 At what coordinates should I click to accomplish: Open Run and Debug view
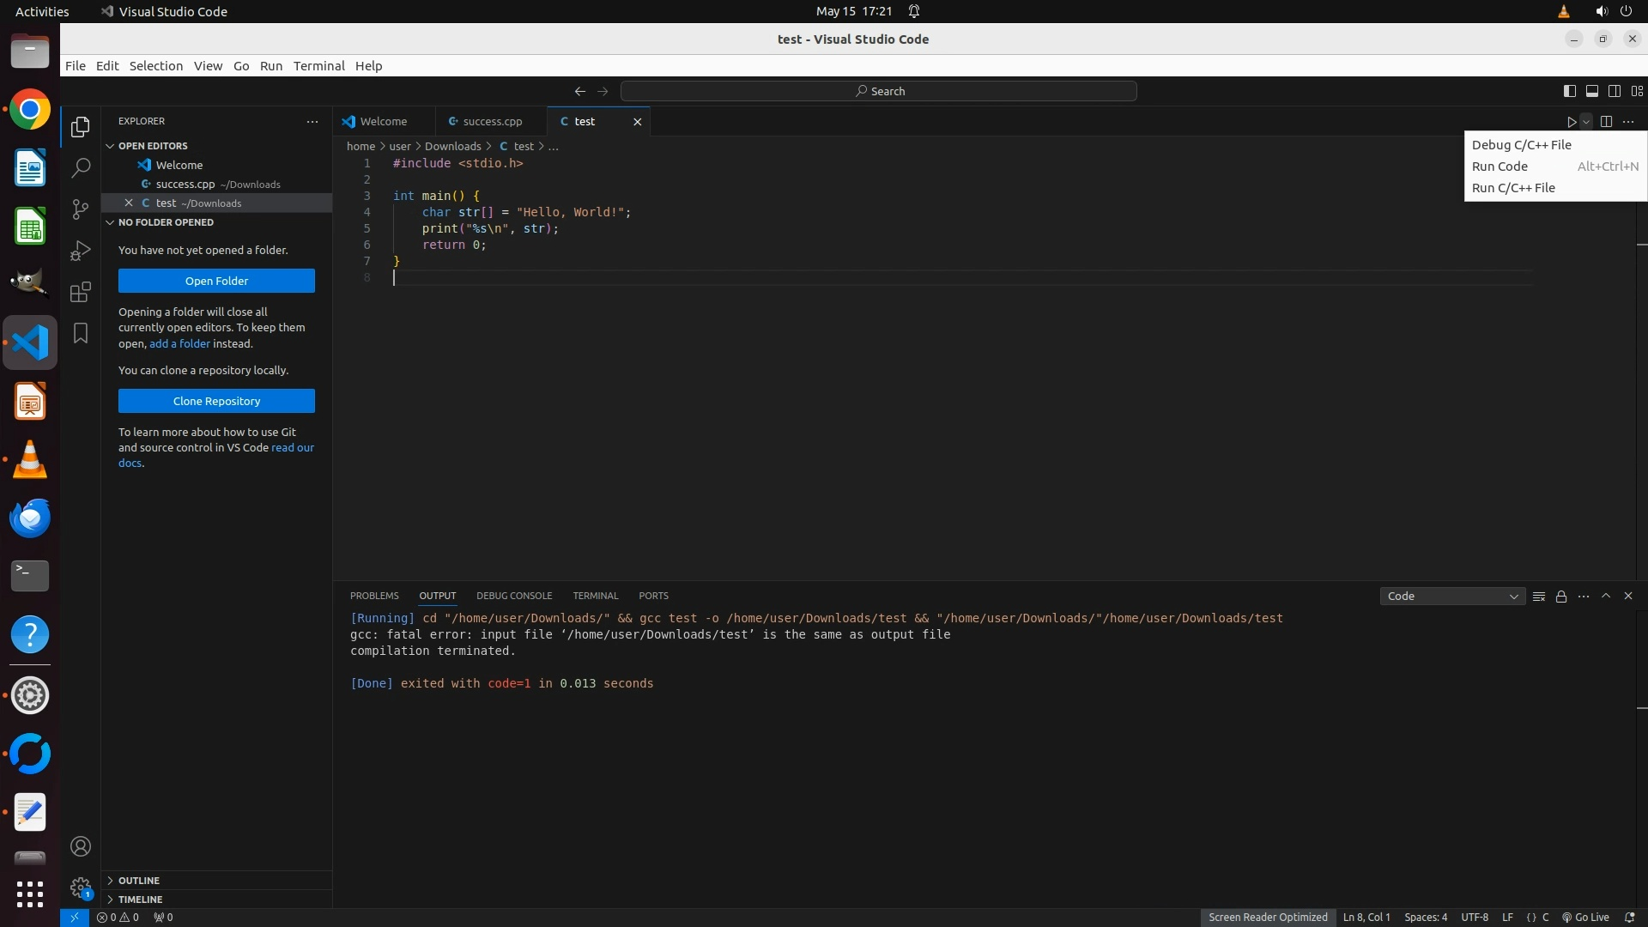pyautogui.click(x=81, y=251)
